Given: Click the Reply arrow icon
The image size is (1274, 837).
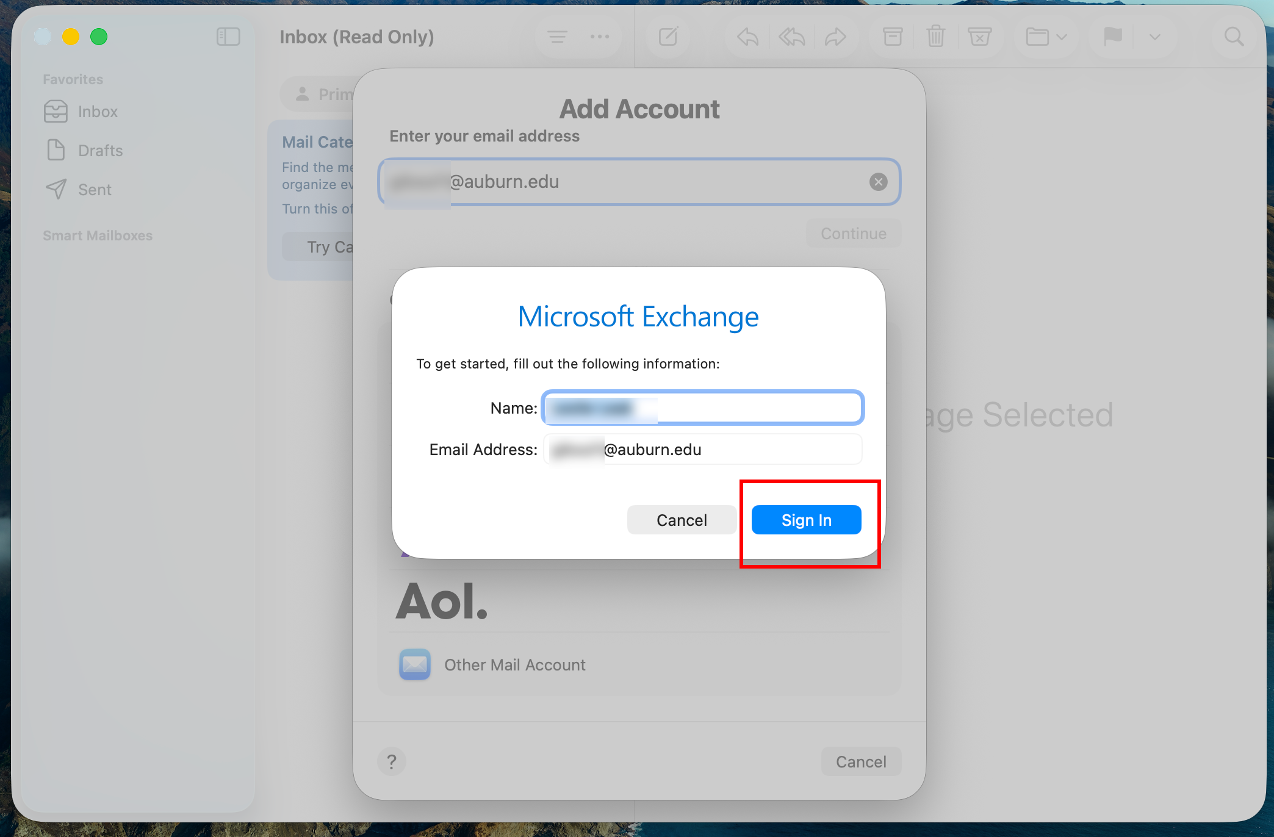Looking at the screenshot, I should tap(747, 37).
